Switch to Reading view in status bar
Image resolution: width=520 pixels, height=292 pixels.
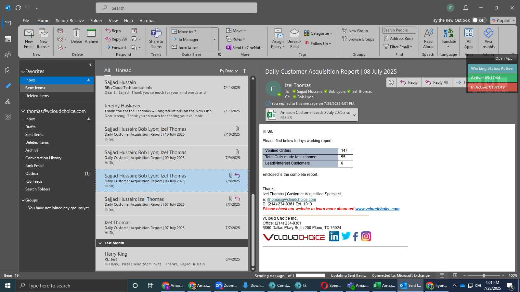(455, 275)
